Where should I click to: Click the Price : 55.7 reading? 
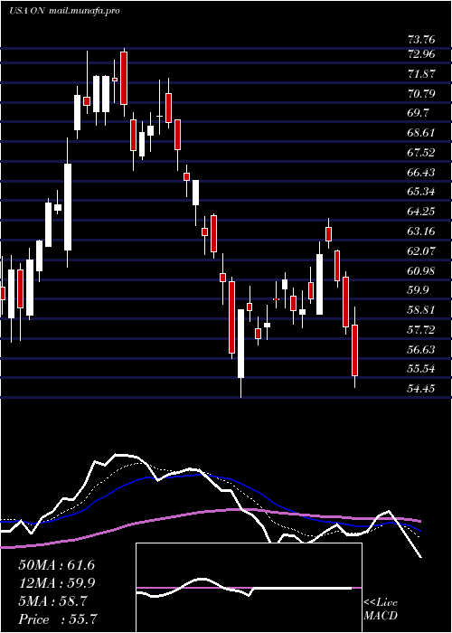(x=57, y=619)
